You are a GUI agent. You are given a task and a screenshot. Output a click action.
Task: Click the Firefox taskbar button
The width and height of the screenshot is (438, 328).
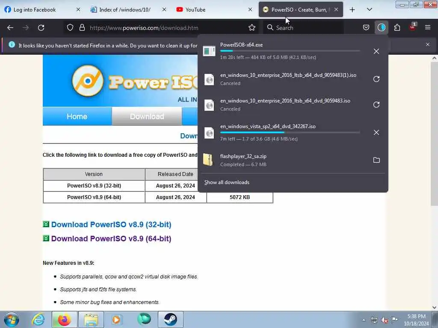(64, 319)
